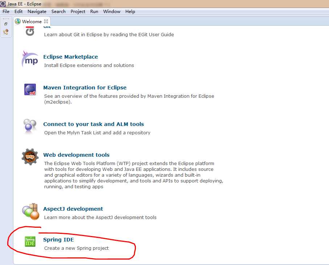Click the Welcome tab globe icon
Screen dimensions: 329x265
coord(18,21)
